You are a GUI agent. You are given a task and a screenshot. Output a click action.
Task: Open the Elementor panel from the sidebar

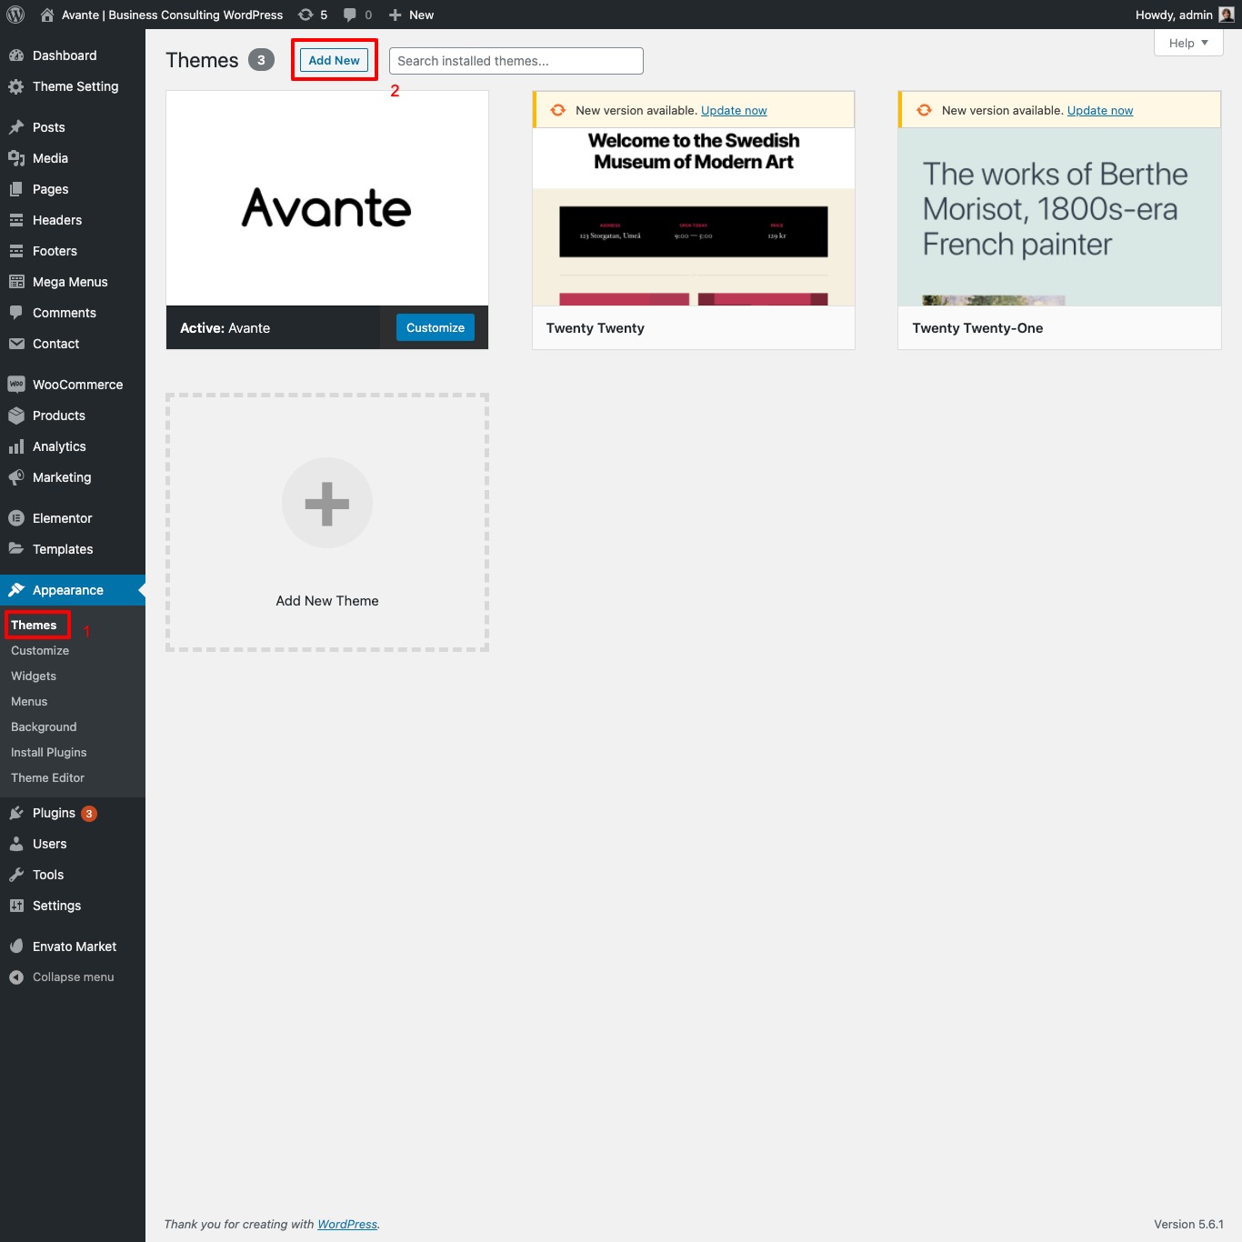(61, 517)
